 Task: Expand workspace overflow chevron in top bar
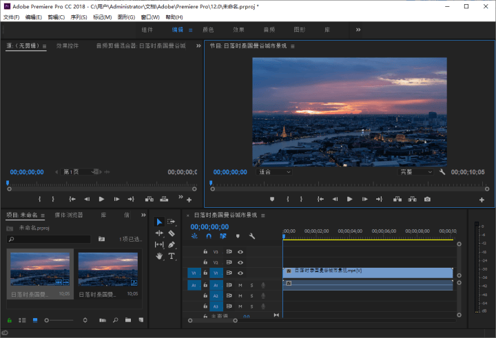coord(358,30)
